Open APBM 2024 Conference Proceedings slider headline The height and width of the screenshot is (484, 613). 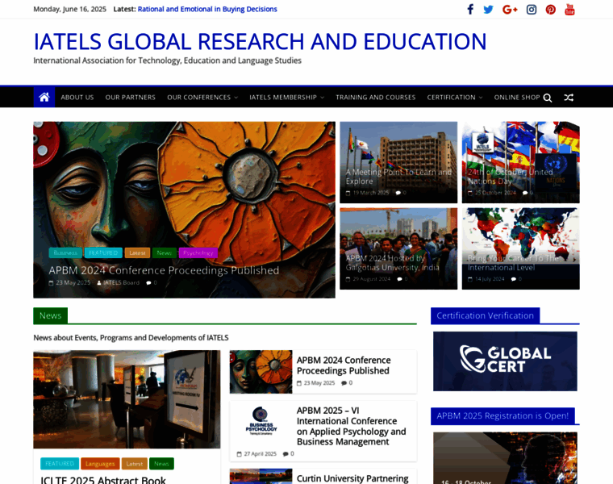pyautogui.click(x=164, y=270)
